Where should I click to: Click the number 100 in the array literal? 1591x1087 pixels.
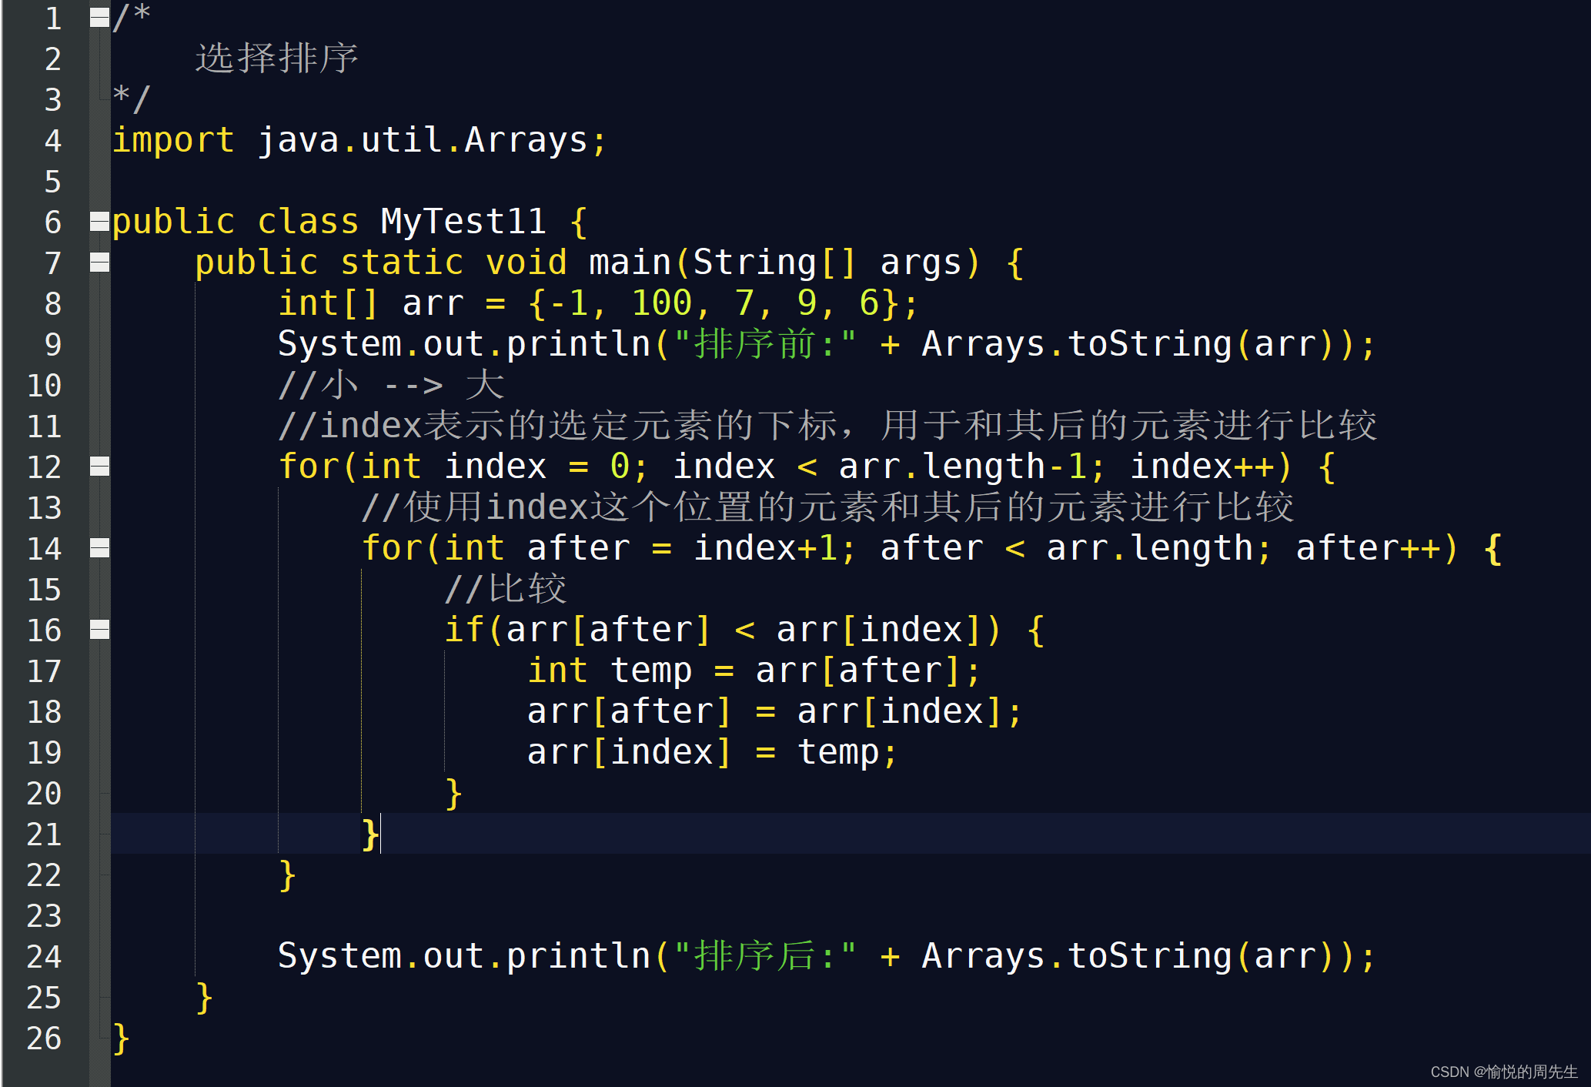[x=662, y=303]
